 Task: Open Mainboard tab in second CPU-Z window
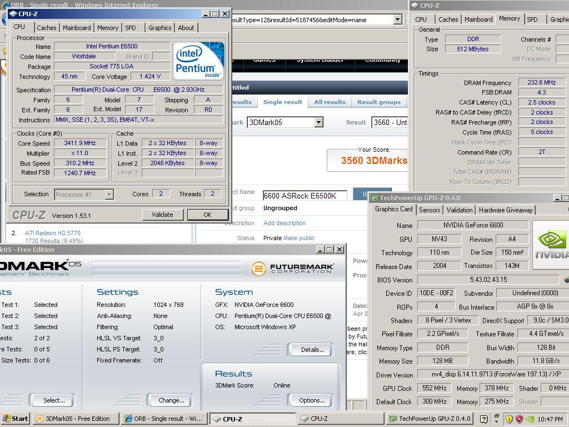coord(478,19)
